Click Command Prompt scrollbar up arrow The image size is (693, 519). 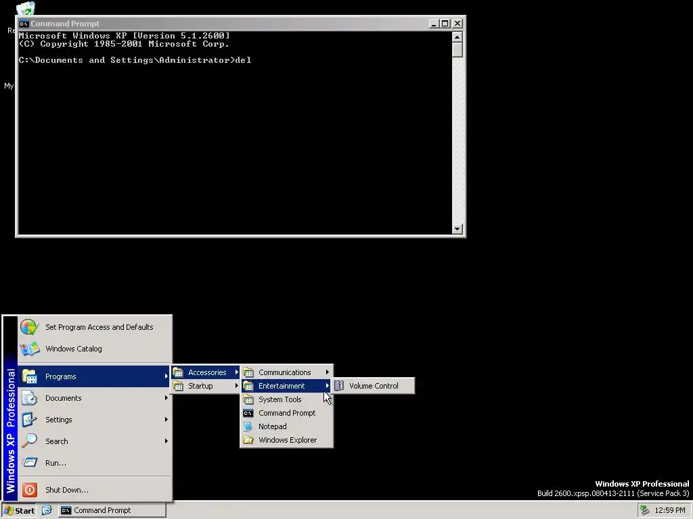457,36
